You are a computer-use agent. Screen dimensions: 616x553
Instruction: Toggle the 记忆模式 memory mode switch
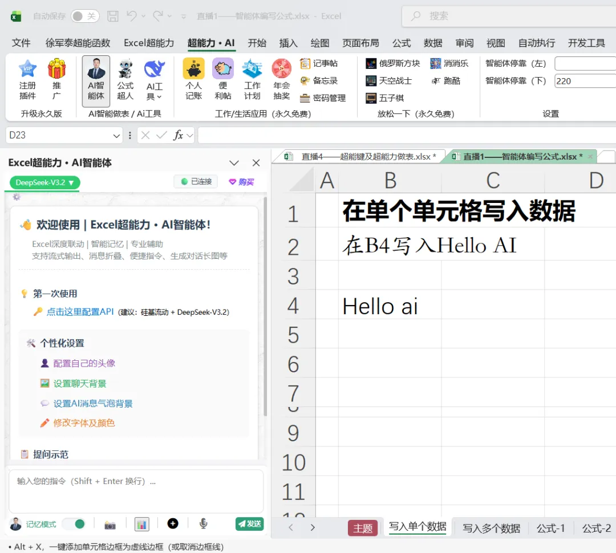pyautogui.click(x=74, y=524)
